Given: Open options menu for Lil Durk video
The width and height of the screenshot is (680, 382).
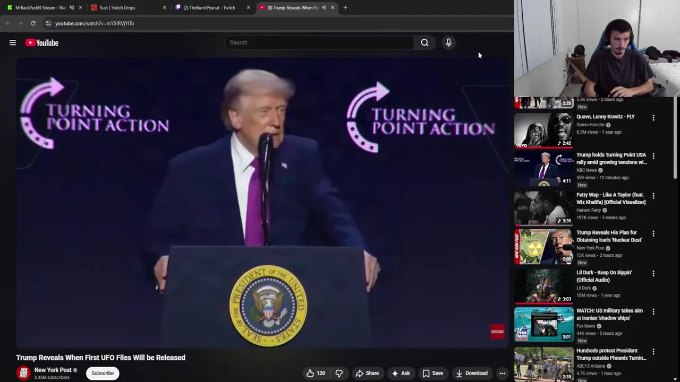Looking at the screenshot, I should [x=653, y=274].
